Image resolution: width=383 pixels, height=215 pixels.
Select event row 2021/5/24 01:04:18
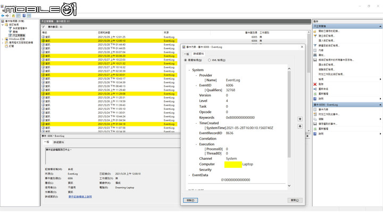109,124
